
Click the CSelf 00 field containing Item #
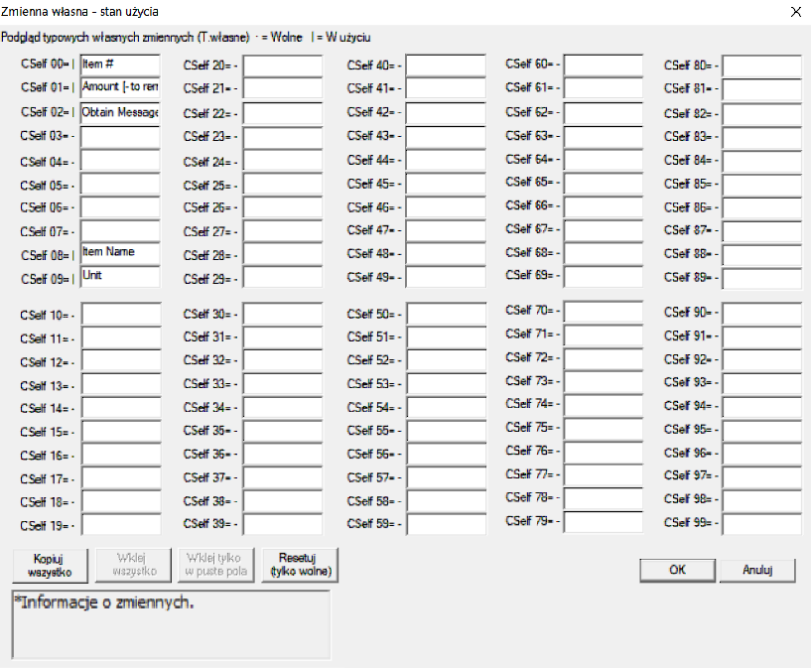coord(120,66)
